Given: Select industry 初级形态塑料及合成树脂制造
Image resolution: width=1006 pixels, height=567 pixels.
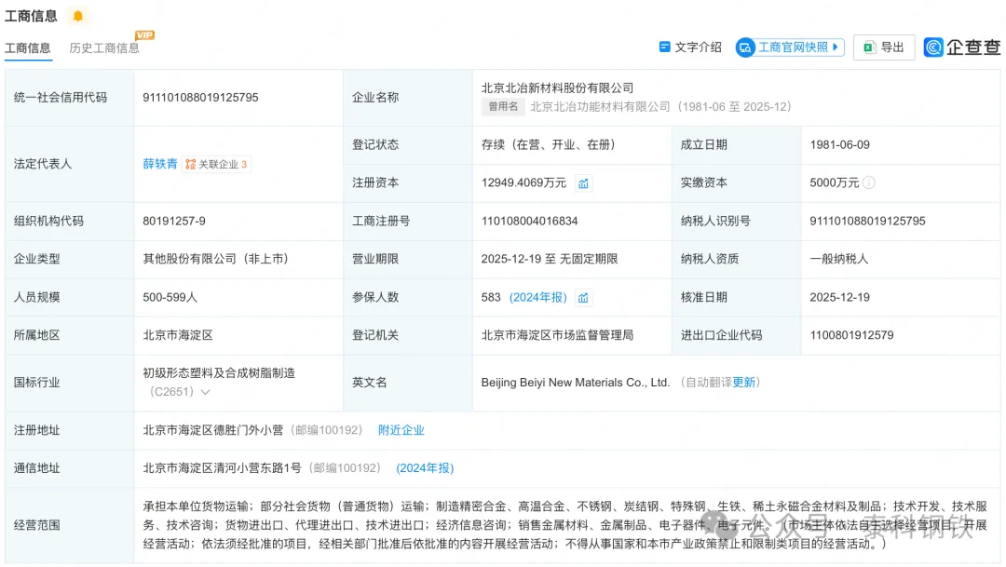Looking at the screenshot, I should point(219,373).
